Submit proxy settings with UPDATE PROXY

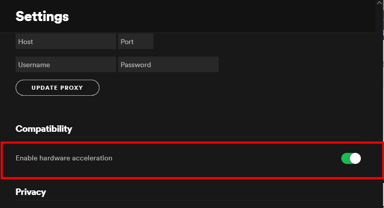(57, 88)
